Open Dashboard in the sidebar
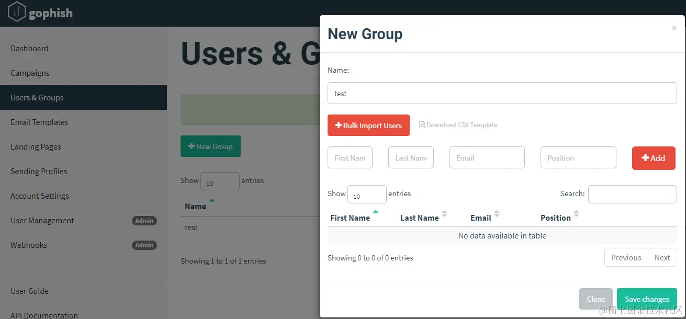This screenshot has width=686, height=319. (29, 49)
